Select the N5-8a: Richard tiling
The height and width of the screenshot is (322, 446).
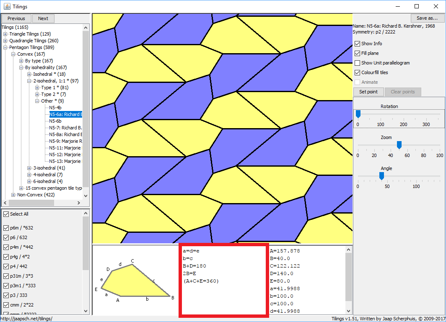[65, 134]
